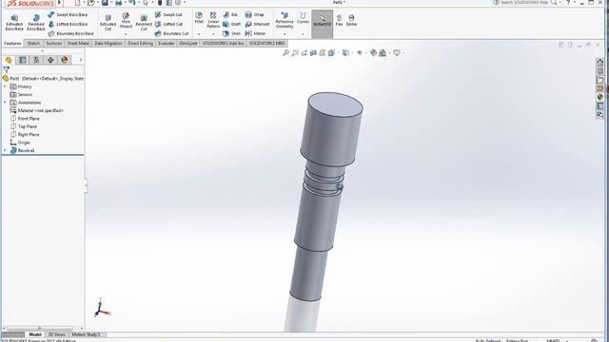Select the Dome feature
This screenshot has height=342, width=609.
pyautogui.click(x=351, y=20)
